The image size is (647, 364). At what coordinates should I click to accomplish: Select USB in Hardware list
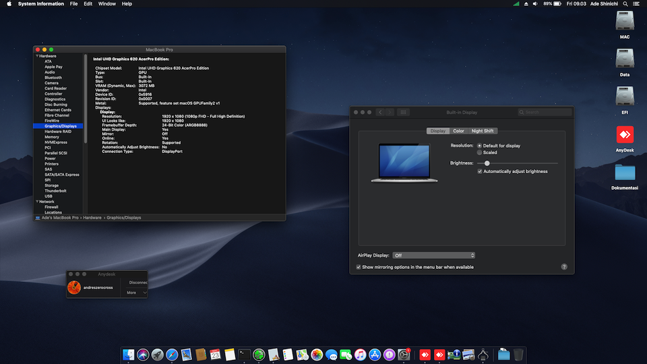(x=49, y=196)
